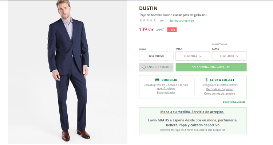Viewport: 273px width, 145px height.
Task: Open the Elige Talla size dropdown
Action: pyautogui.click(x=193, y=56)
